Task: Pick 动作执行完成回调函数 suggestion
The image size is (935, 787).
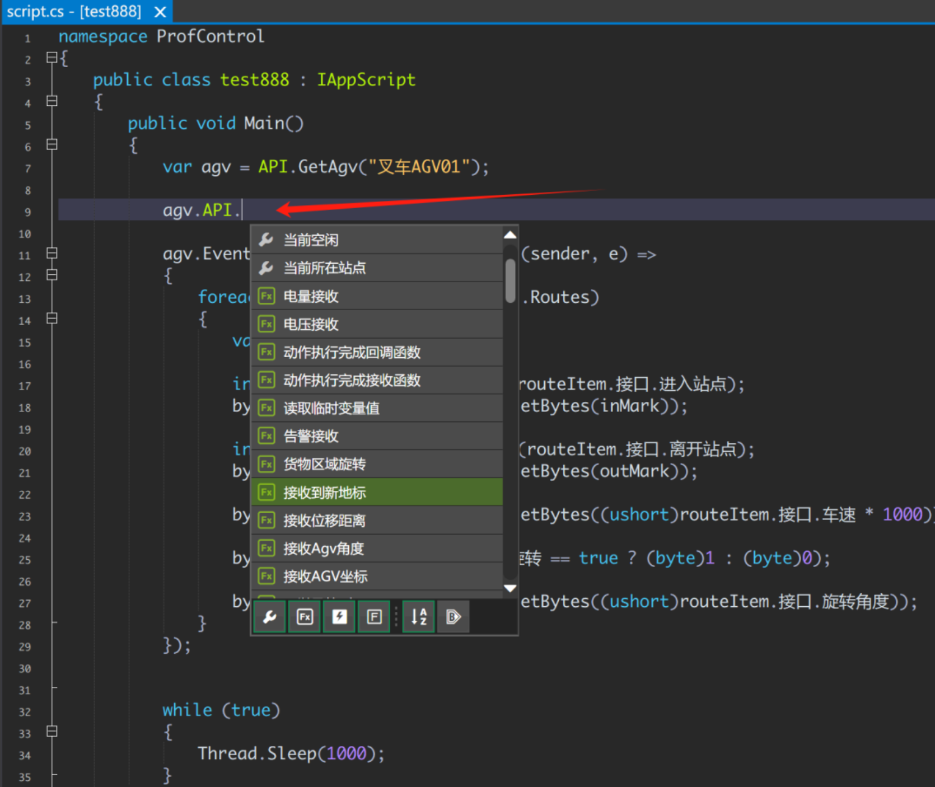Action: [377, 352]
